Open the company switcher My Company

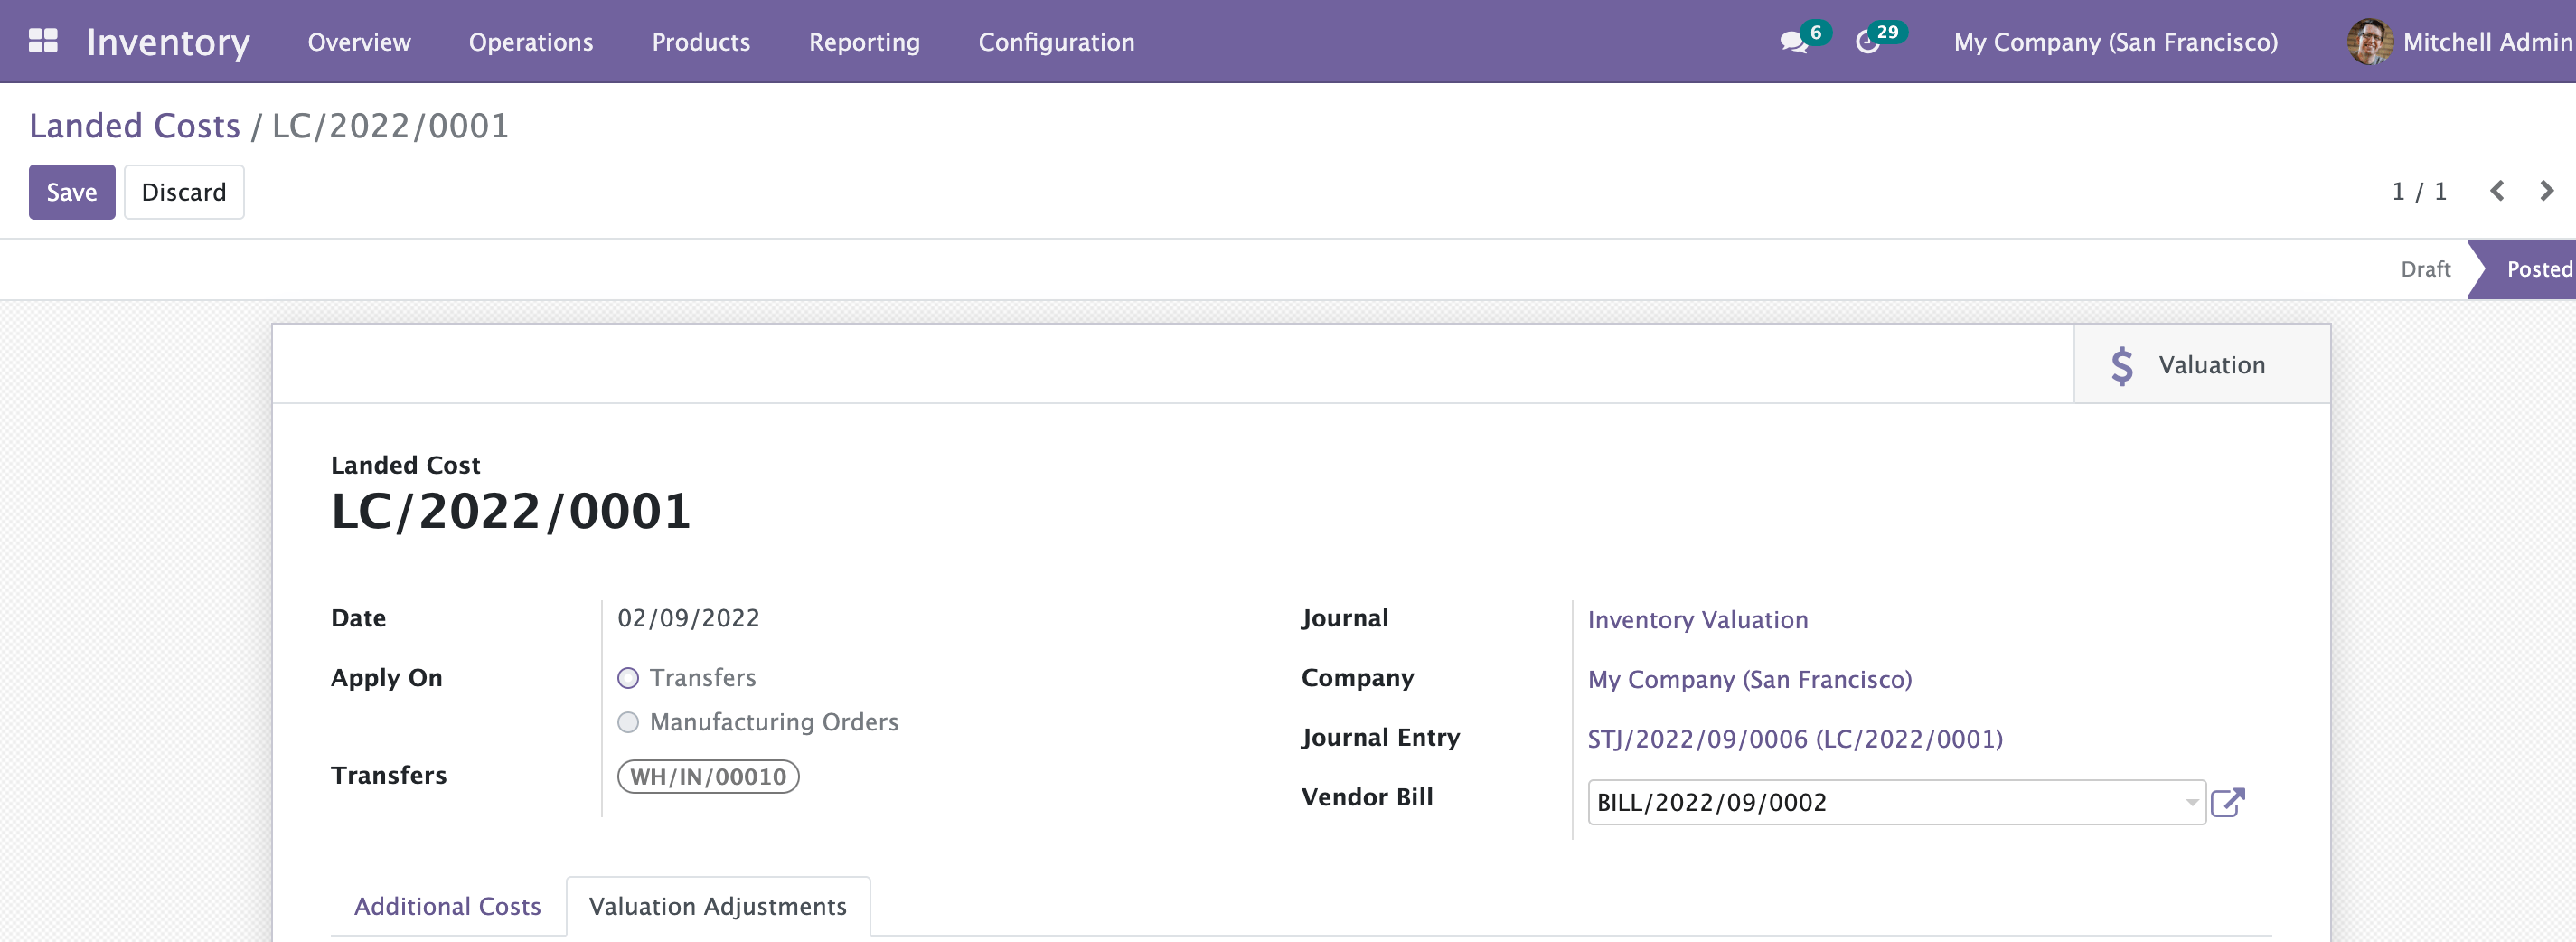click(x=2115, y=42)
